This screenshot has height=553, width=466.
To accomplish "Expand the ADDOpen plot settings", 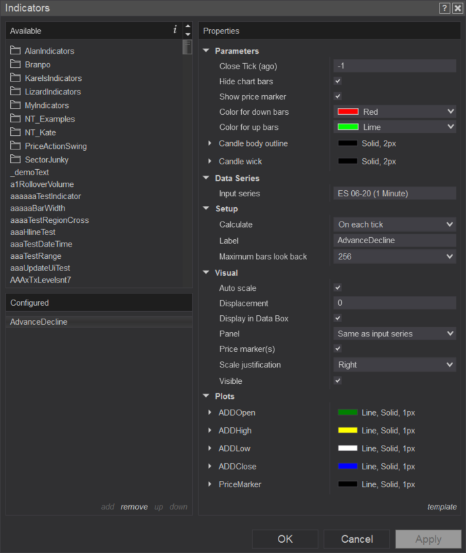I will point(210,412).
